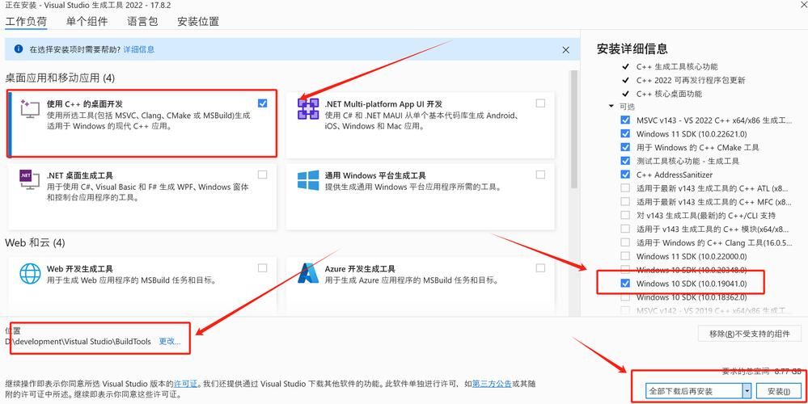
Task: Check Windows 11 SDK (10.0.22000.0)
Action: [625, 256]
